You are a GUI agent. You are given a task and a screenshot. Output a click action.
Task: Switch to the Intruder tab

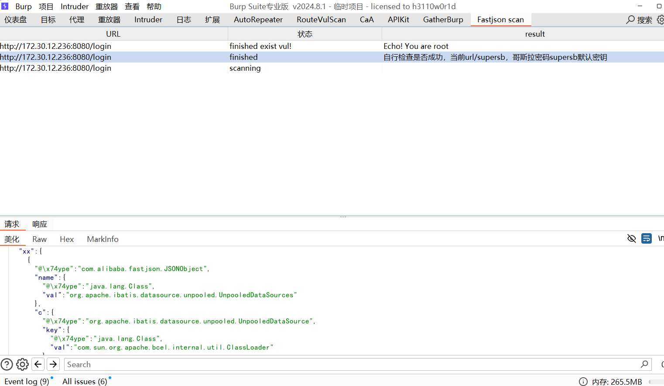(x=148, y=20)
